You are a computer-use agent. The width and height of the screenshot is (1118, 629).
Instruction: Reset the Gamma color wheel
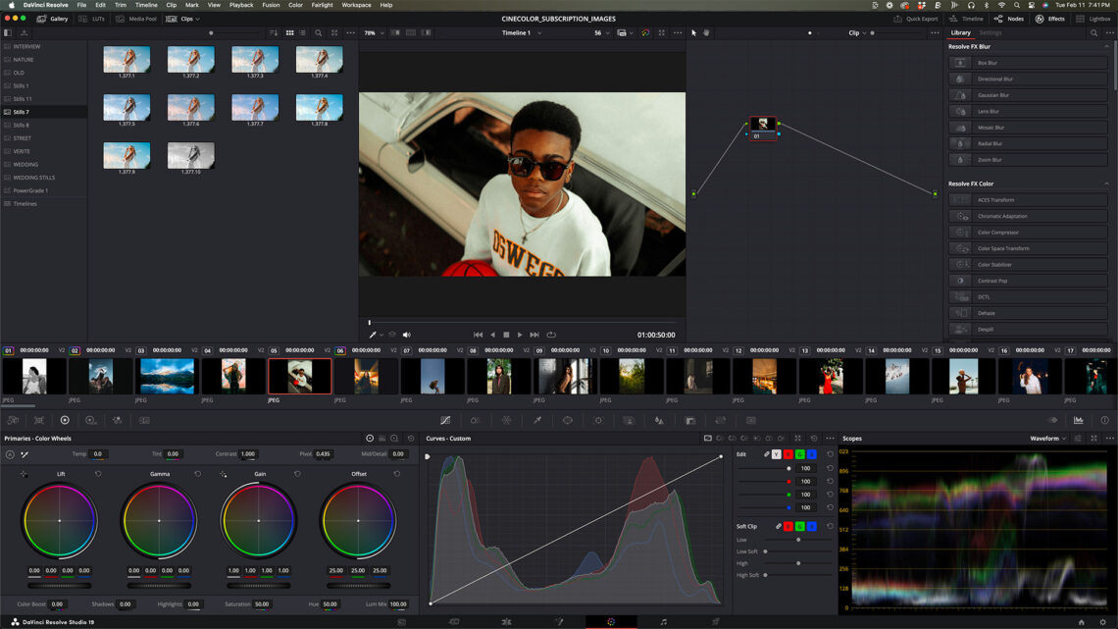198,474
